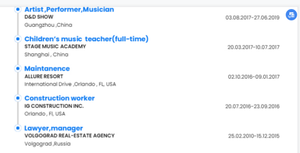Click the ALLURE RESORT company name
The width and height of the screenshot is (300, 153).
[44, 76]
